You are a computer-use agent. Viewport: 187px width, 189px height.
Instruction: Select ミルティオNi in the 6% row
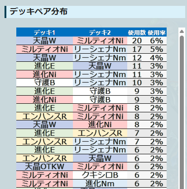(100, 41)
